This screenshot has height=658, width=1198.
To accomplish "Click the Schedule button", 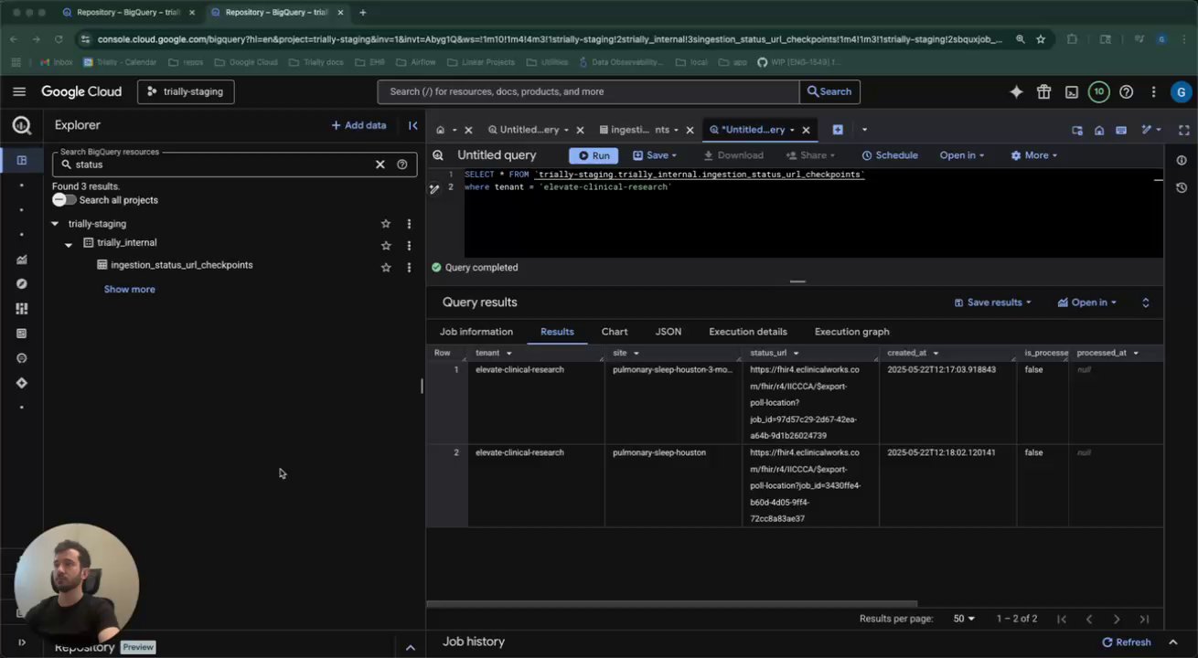I will pyautogui.click(x=890, y=155).
